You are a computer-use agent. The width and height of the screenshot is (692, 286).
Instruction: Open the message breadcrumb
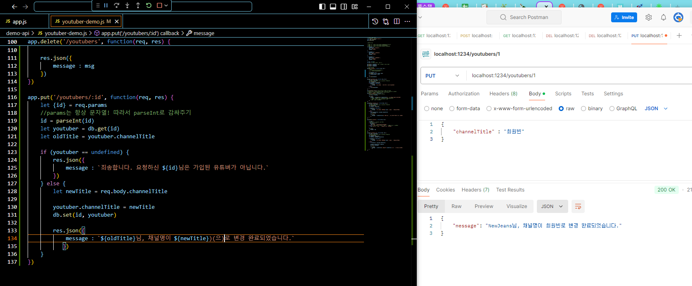pos(201,33)
